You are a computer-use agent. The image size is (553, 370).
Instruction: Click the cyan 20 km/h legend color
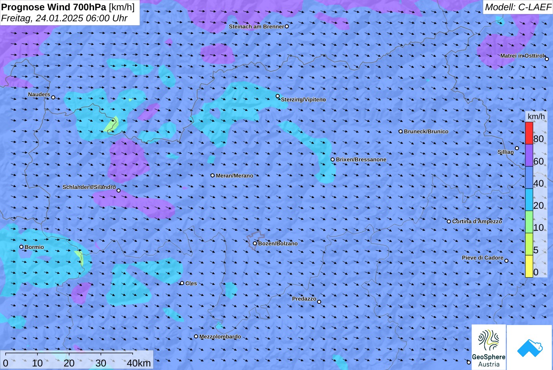[x=529, y=200]
